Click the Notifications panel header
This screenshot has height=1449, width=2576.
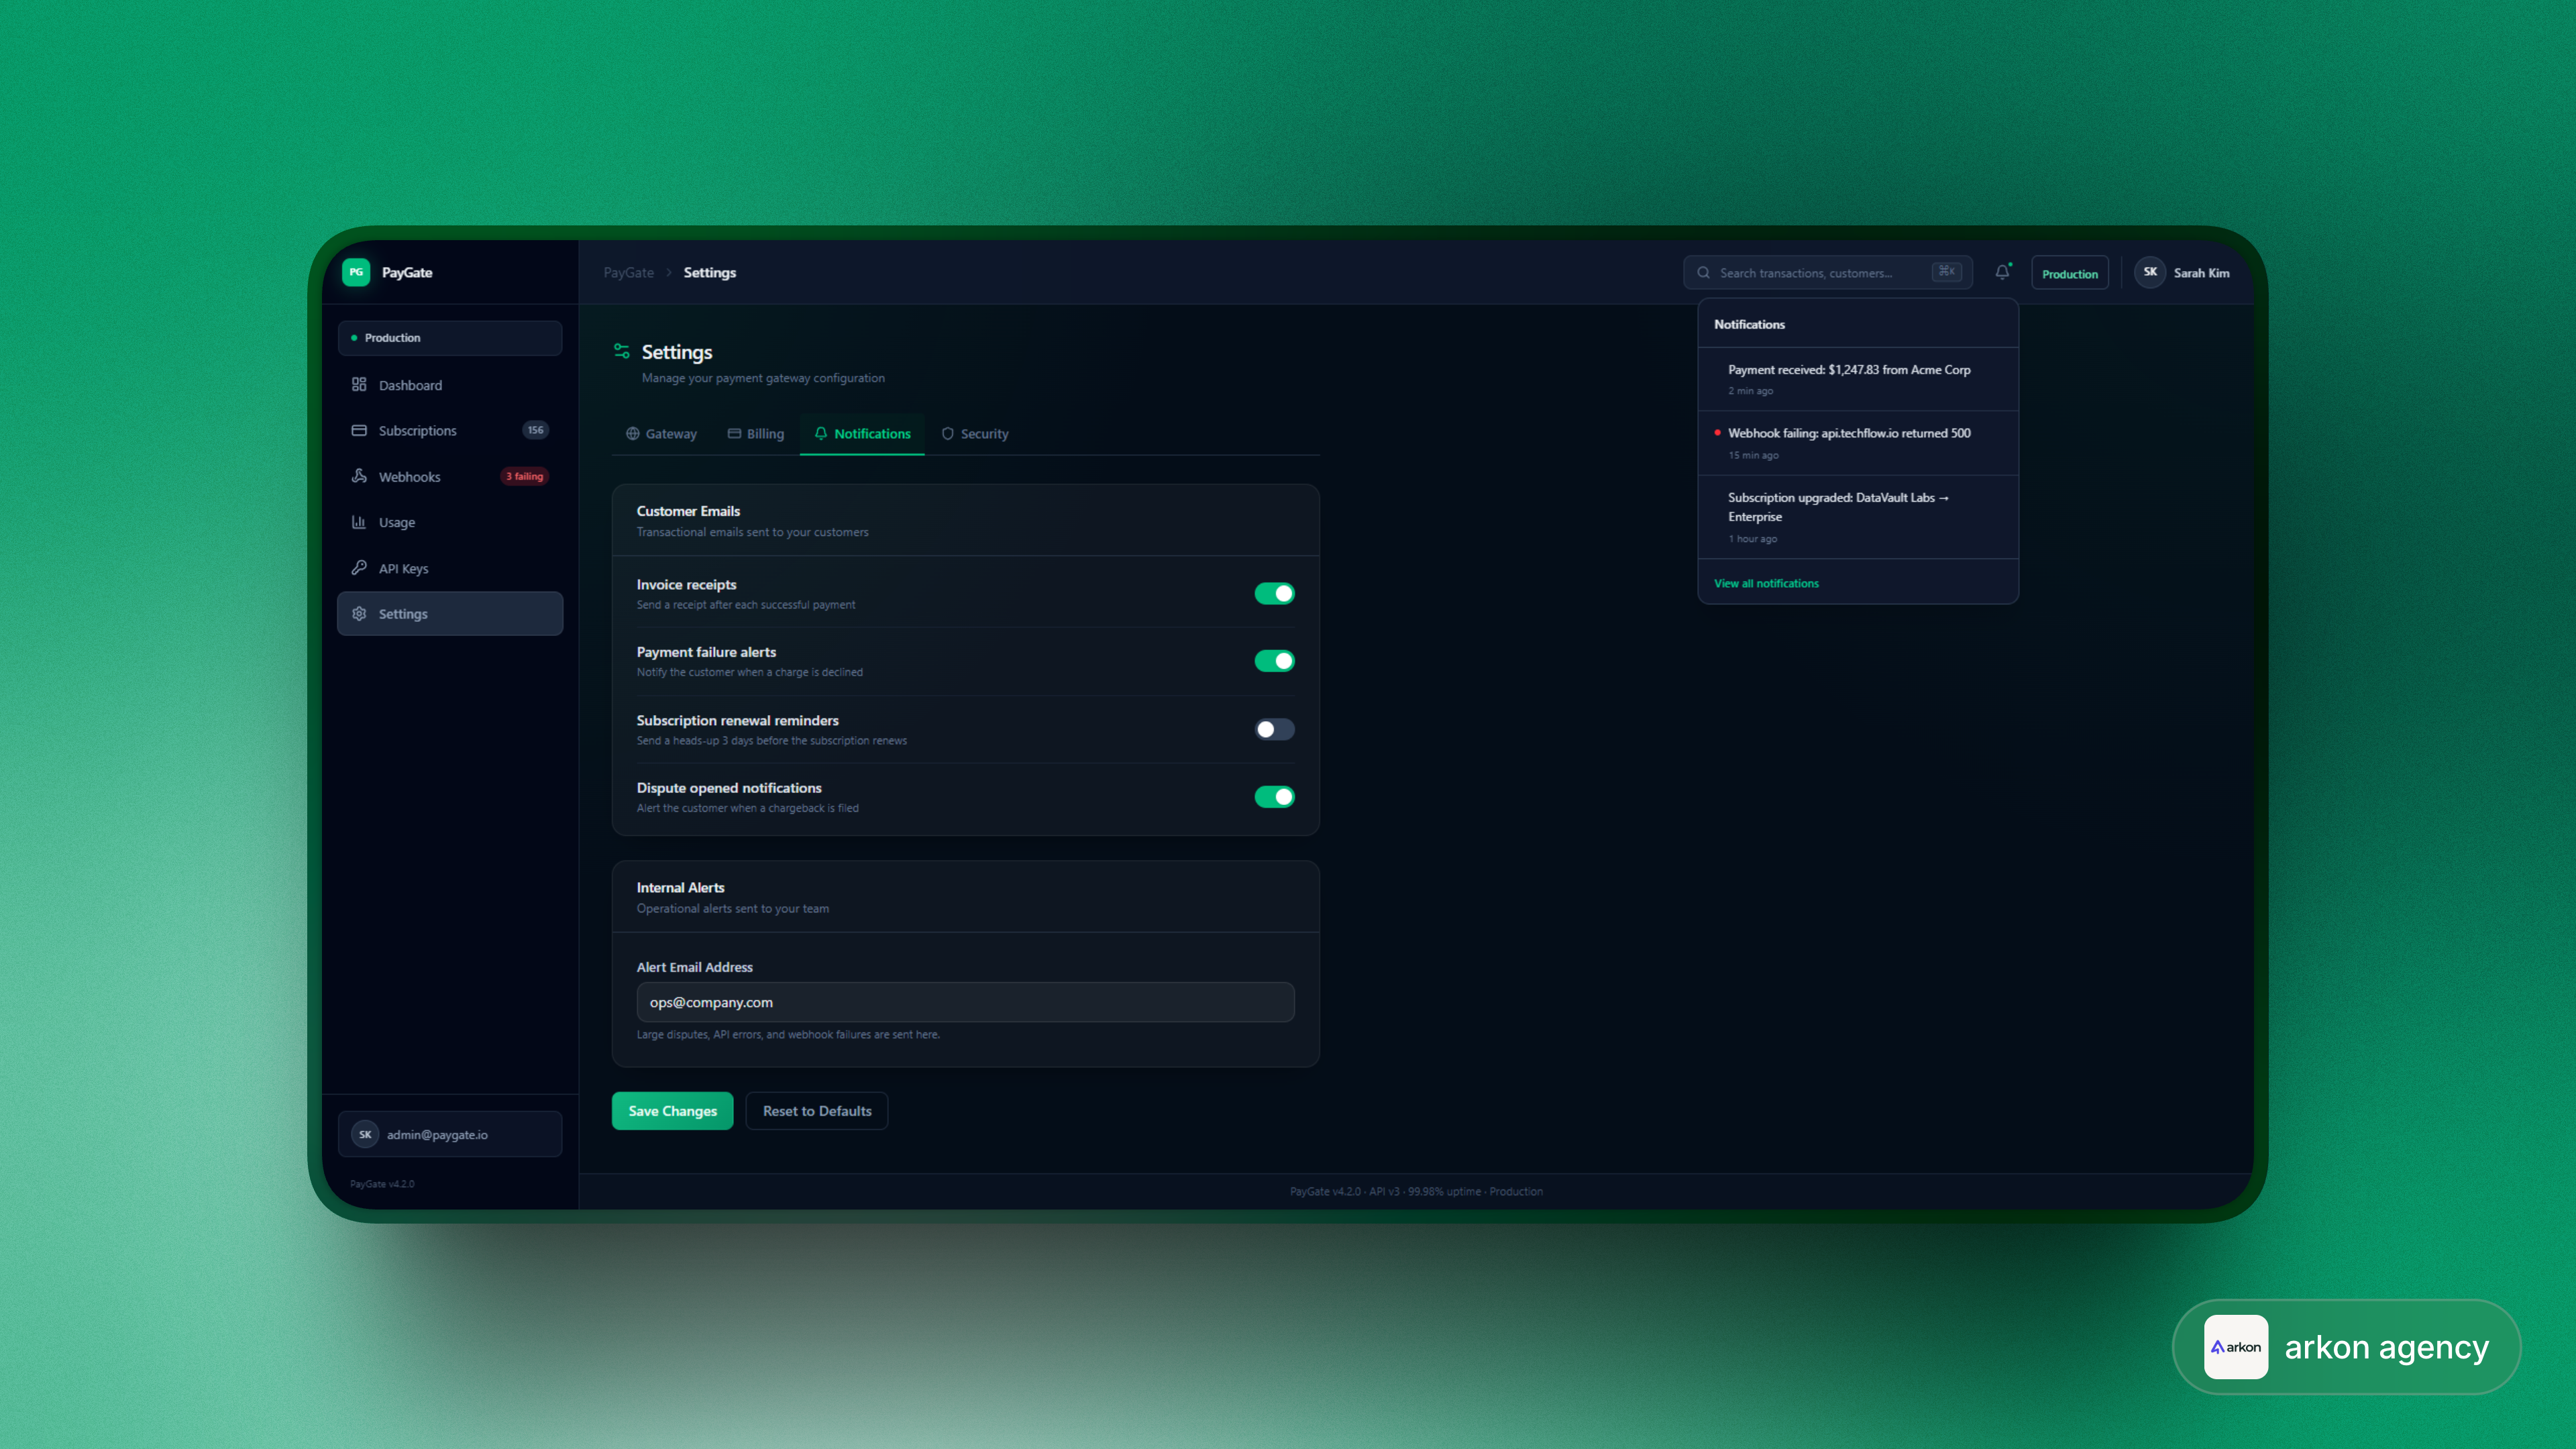coord(1749,324)
